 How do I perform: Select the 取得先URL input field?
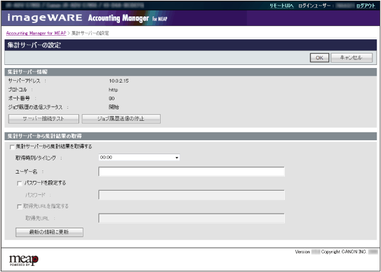(x=191, y=218)
